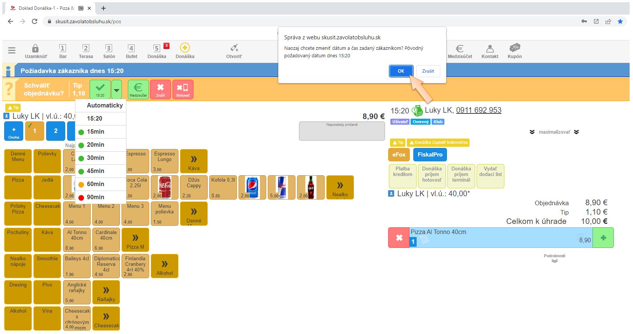This screenshot has height=334, width=633.
Task: Open the hamburger menu icon
Action: 12,50
